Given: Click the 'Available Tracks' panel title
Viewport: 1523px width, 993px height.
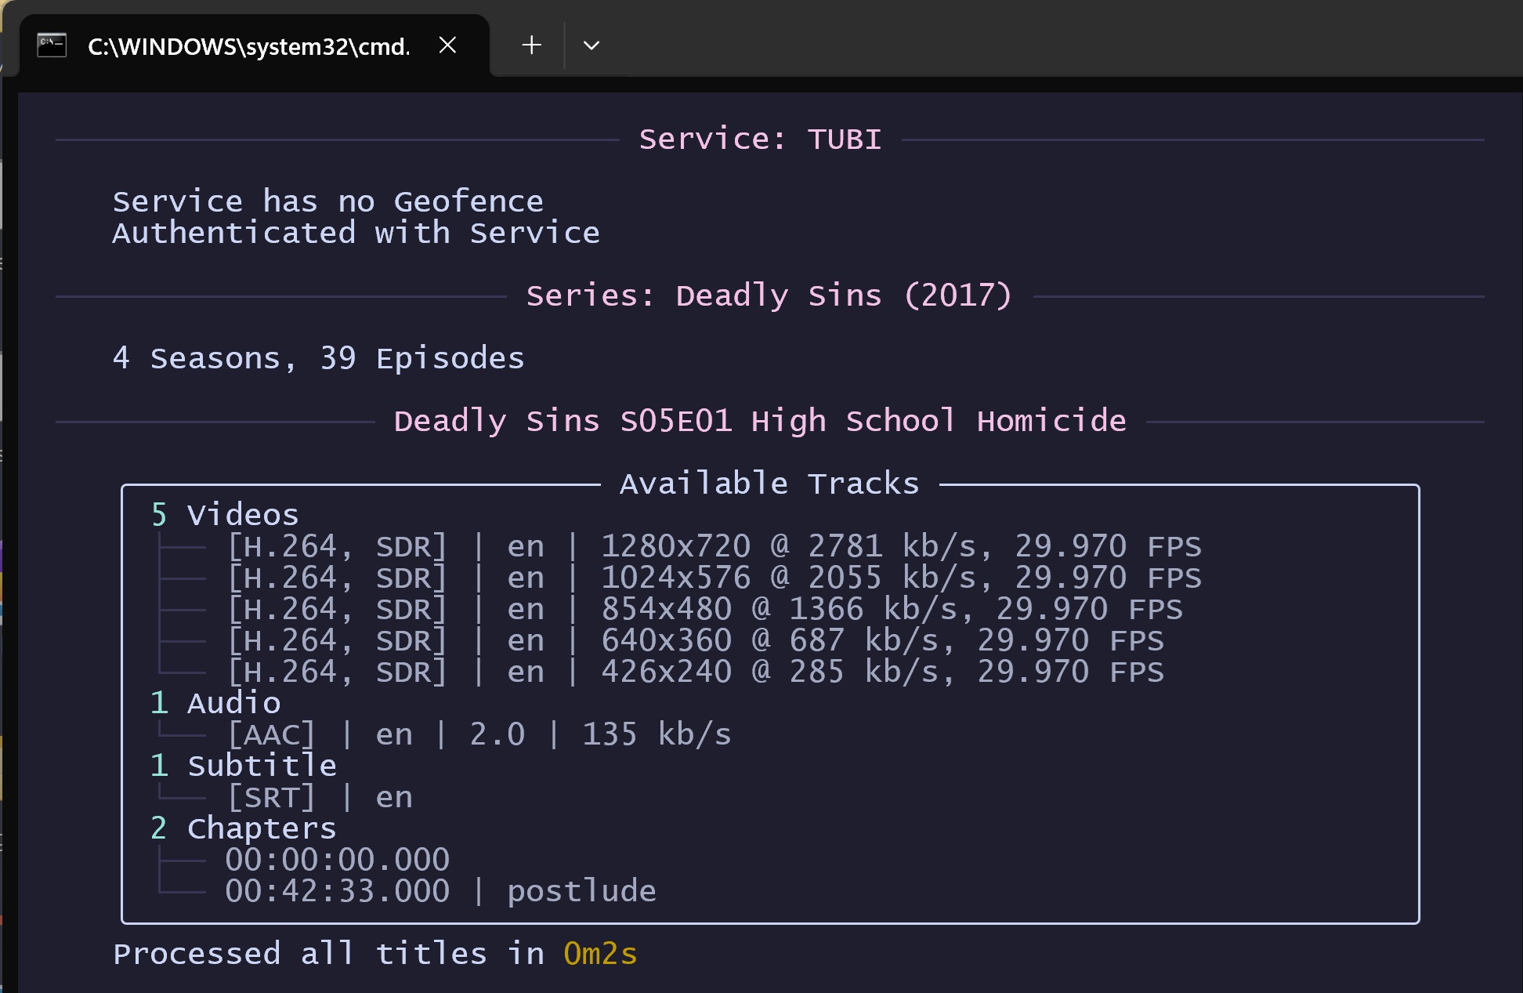Looking at the screenshot, I should pos(769,484).
